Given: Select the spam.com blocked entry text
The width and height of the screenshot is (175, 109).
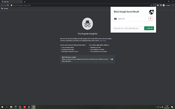Looking at the screenshot, I should click(121, 19).
